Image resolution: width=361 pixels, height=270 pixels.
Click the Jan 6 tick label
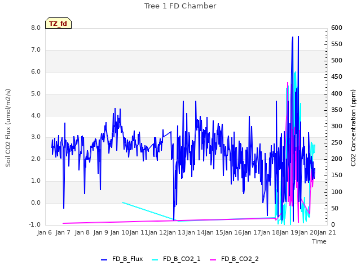pos(44,232)
